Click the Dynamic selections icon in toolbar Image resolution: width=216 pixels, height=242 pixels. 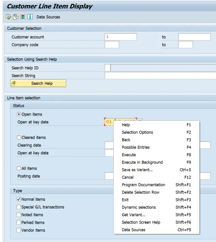click(23, 17)
